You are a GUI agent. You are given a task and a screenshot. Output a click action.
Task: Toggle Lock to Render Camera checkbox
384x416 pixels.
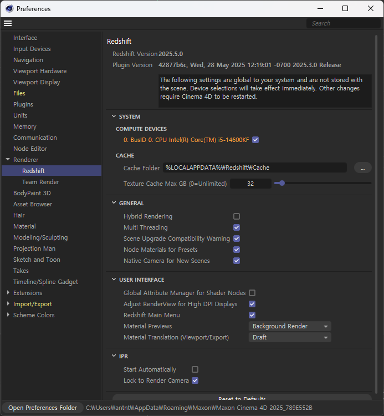pos(195,381)
